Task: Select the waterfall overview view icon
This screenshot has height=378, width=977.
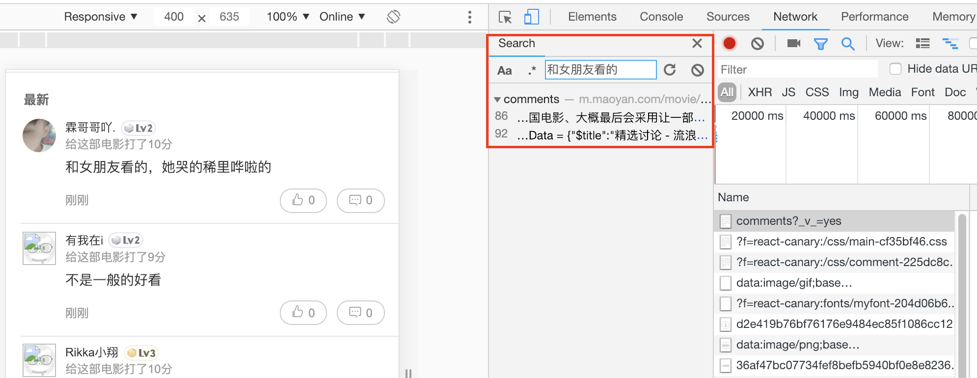Action: point(950,44)
